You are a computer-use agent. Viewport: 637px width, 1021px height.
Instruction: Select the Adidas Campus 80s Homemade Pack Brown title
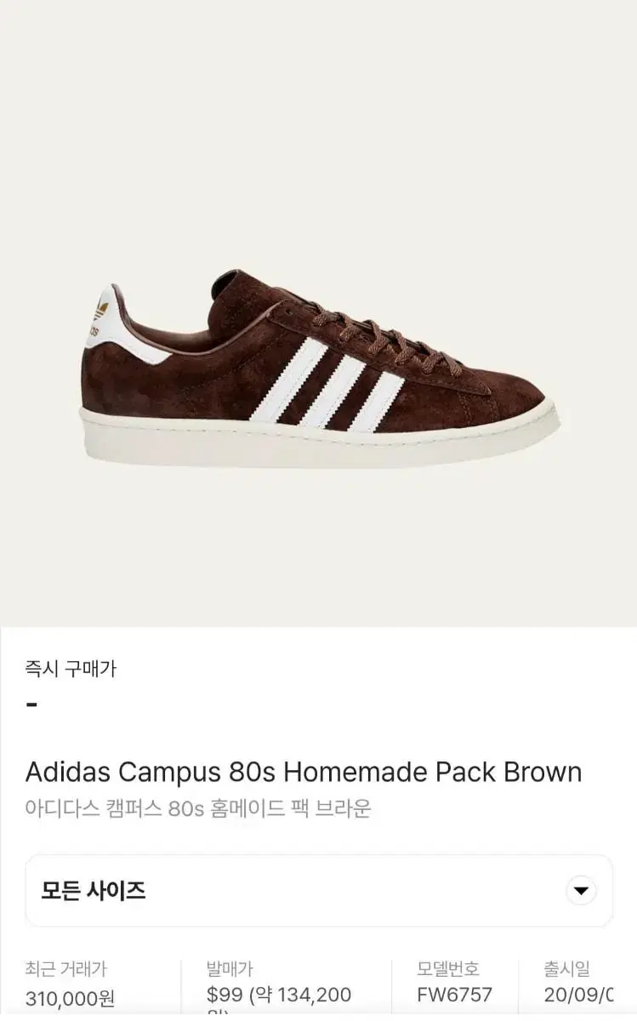coord(304,773)
